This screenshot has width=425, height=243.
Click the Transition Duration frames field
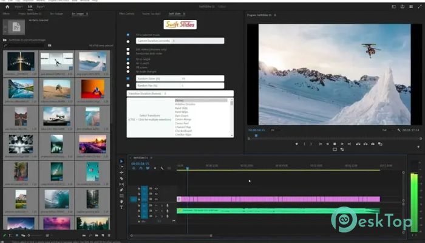tap(180, 94)
